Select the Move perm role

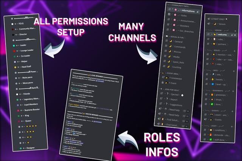pyautogui.click(x=24, y=83)
